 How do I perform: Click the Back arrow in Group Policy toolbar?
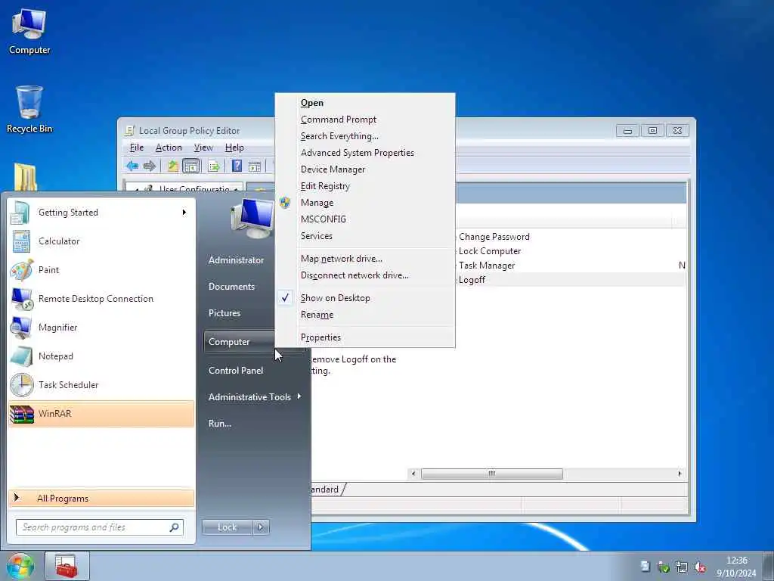click(132, 166)
